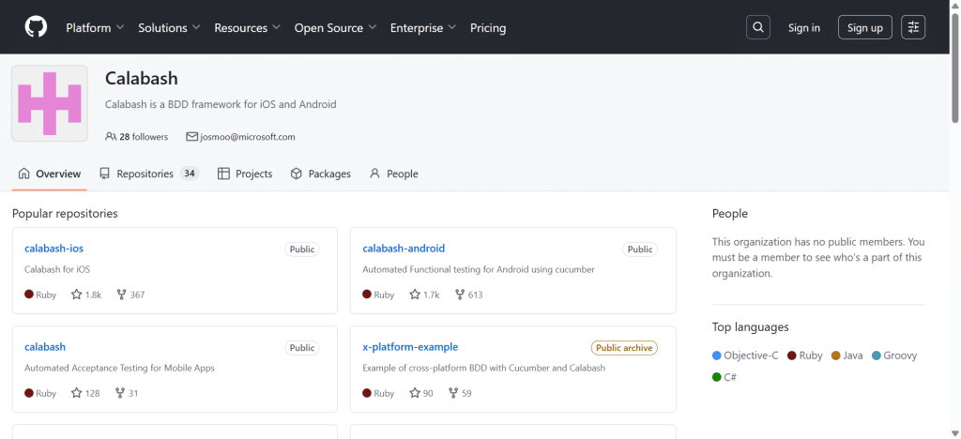This screenshot has width=961, height=439.
Task: Go to the Pricing page
Action: pos(488,27)
